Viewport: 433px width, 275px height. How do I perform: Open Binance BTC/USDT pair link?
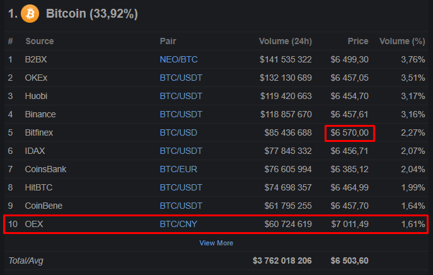pyautogui.click(x=181, y=114)
